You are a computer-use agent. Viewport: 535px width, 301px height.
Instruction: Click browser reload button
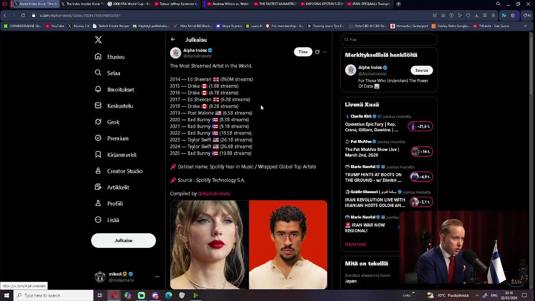23,15
